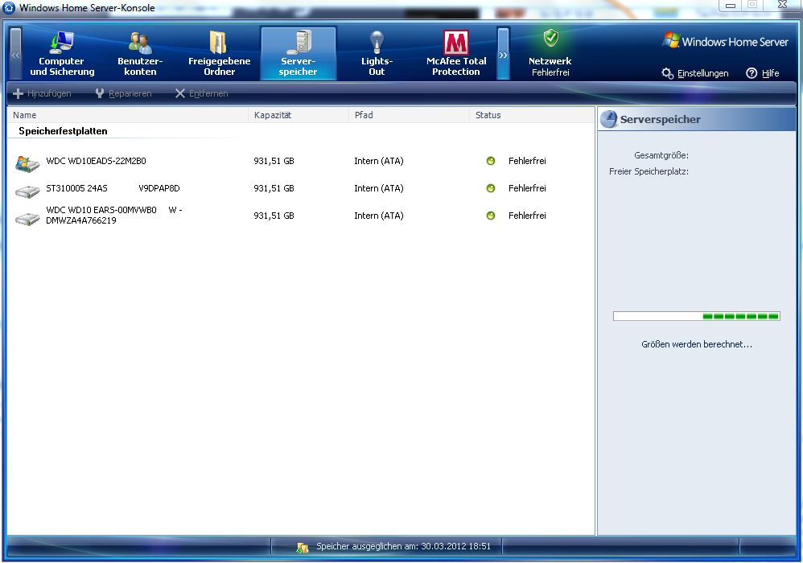Viewport: 803px width, 563px height.
Task: Select drive ST310005 24AS
Action: pos(301,188)
